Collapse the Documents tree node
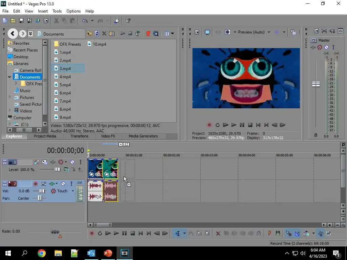Viewport: 347px width, 260px height. coord(9,77)
